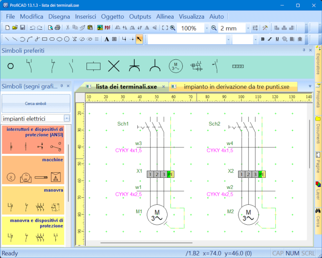
Task: Cut the selection with the scissors icon
Action: click(68, 28)
